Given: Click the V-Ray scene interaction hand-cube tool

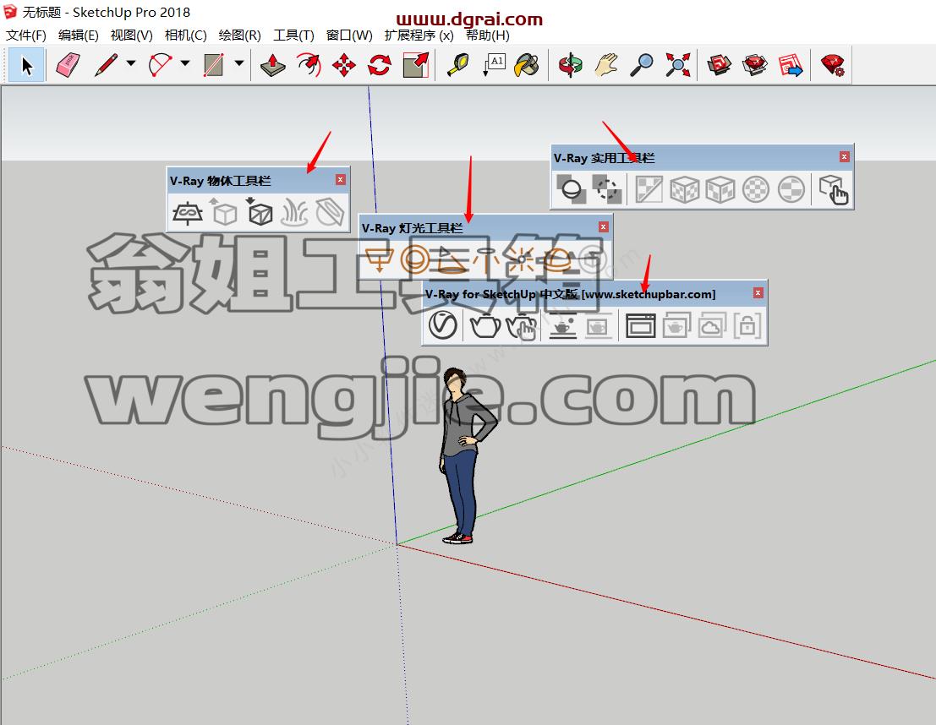Looking at the screenshot, I should click(x=834, y=189).
